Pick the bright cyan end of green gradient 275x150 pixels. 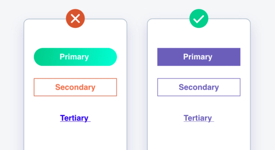[x=110, y=57]
